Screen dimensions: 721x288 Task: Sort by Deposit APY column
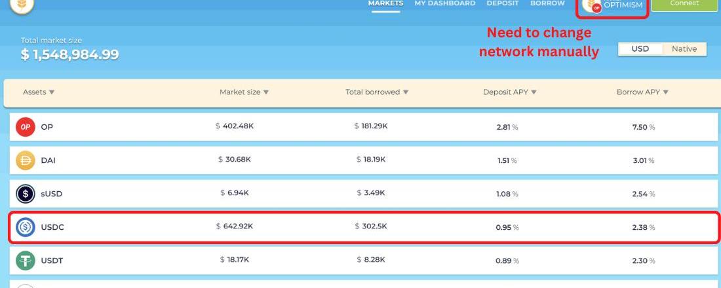tap(509, 92)
